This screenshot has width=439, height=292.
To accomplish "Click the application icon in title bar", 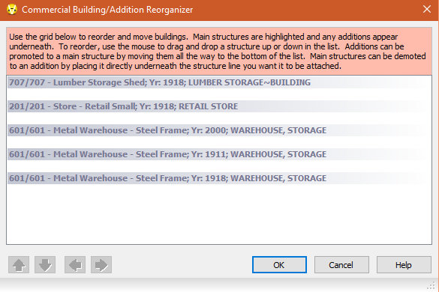I will pos(12,10).
